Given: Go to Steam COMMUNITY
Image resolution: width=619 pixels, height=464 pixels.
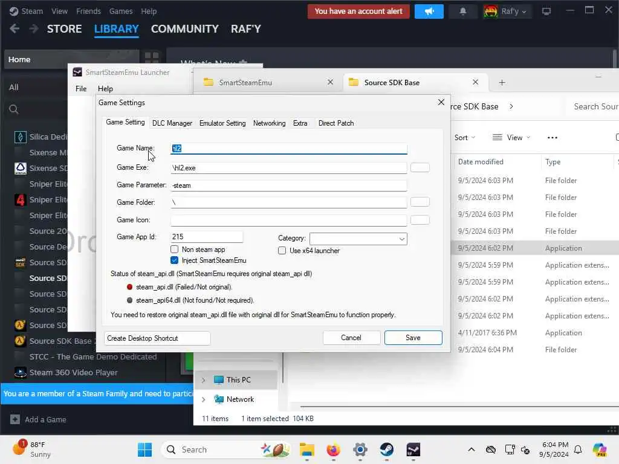Looking at the screenshot, I should [x=185, y=29].
